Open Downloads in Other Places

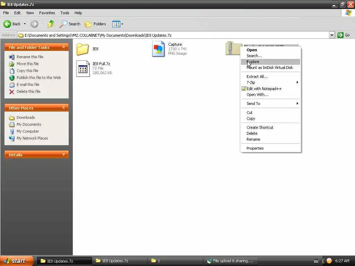point(26,117)
